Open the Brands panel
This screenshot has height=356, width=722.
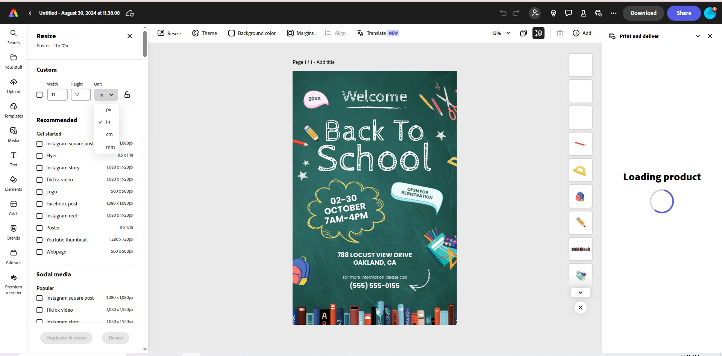tap(14, 232)
